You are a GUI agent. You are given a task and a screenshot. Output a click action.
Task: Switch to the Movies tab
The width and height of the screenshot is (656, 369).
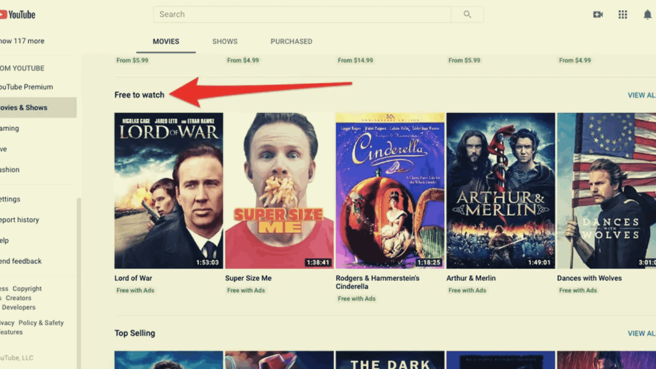click(x=166, y=42)
